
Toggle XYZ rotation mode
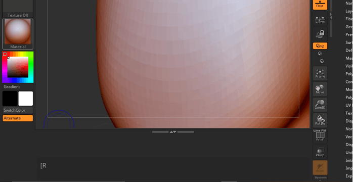click(x=320, y=46)
